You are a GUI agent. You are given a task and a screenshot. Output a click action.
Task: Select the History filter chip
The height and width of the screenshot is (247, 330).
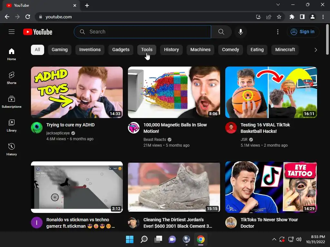point(171,50)
